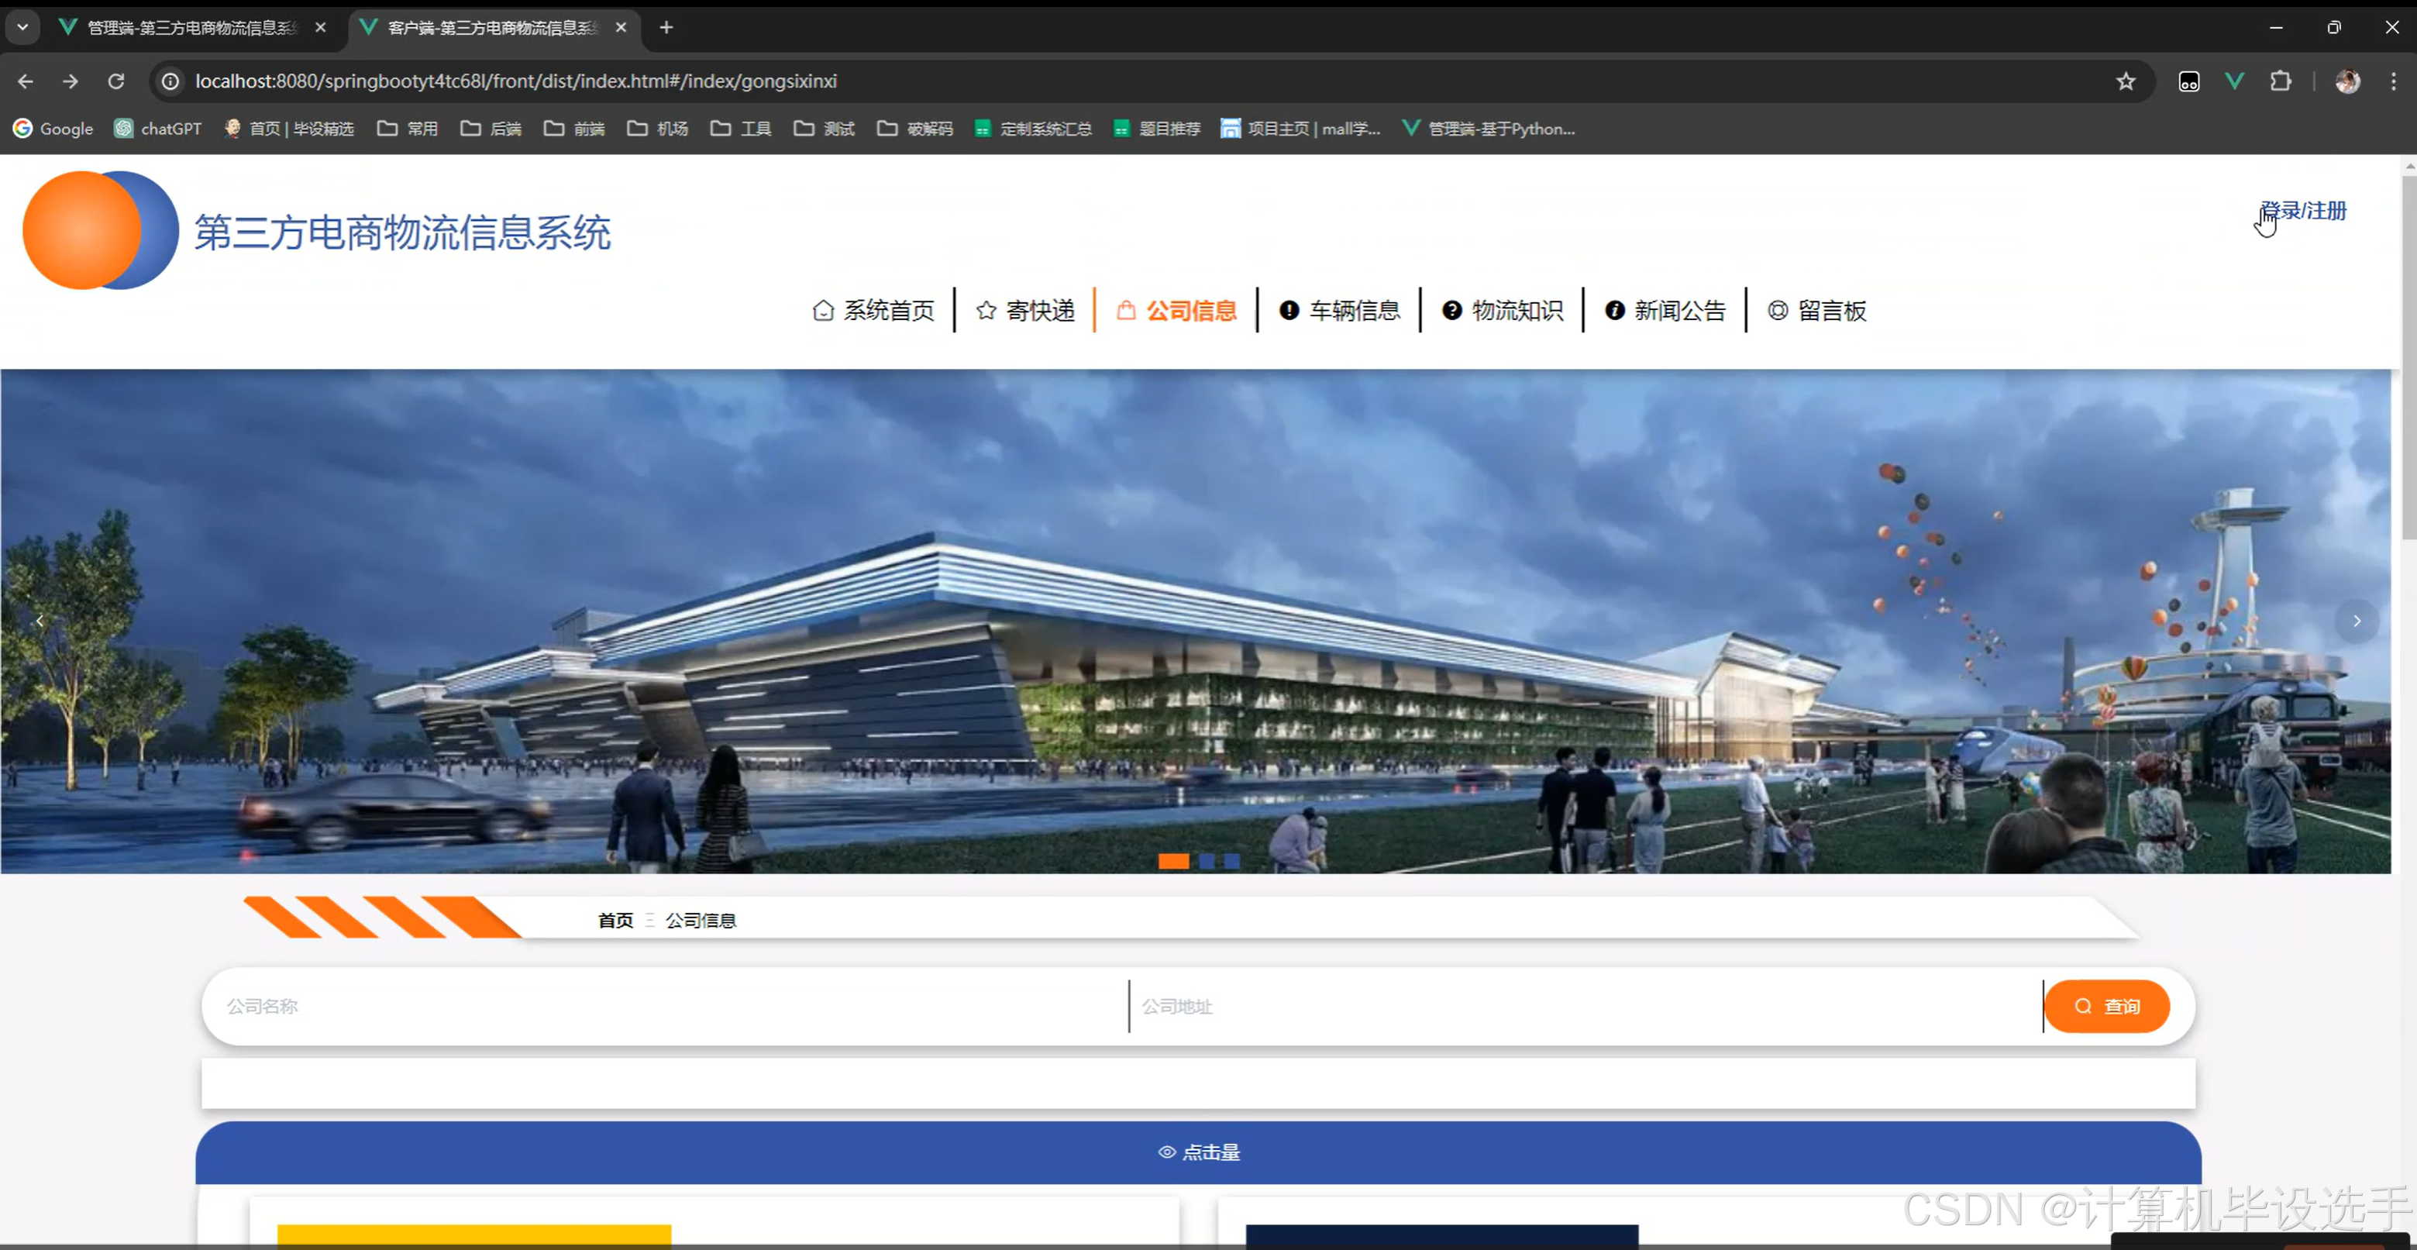2417x1250 pixels.
Task: Open the 车辆信息 navigation menu item
Action: click(x=1340, y=311)
